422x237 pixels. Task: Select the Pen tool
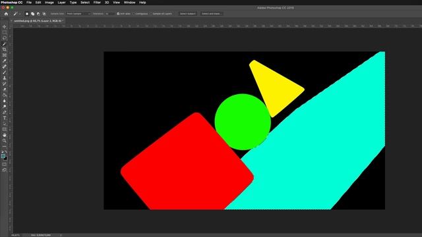pos(5,113)
